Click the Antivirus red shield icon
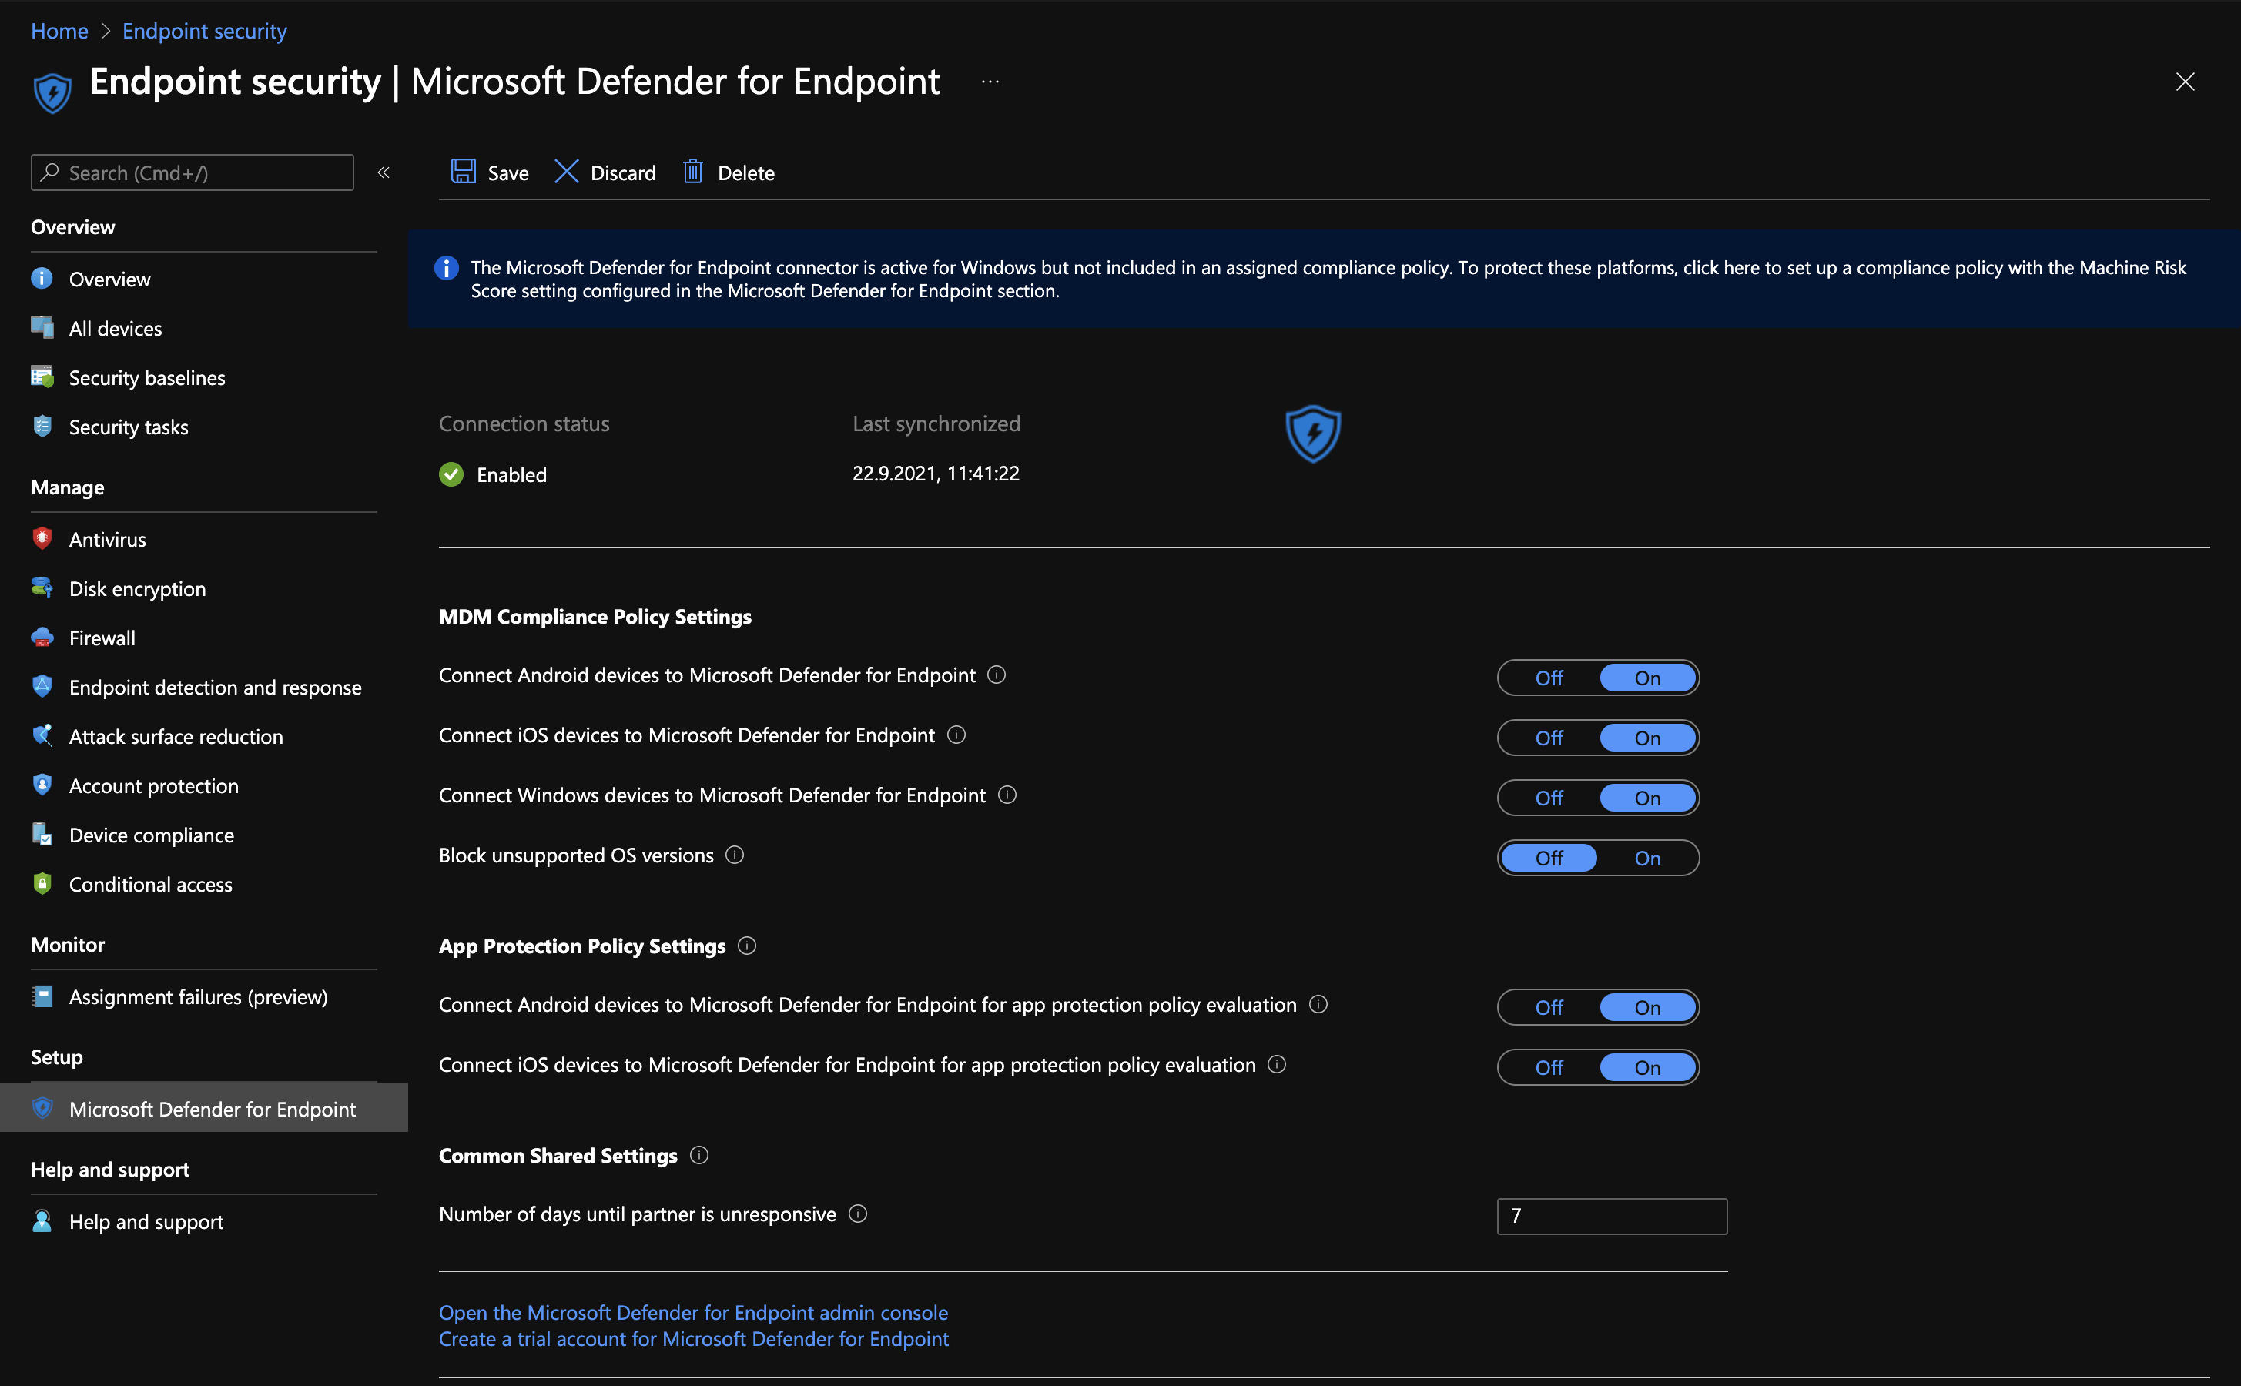Viewport: 2241px width, 1386px height. (42, 538)
